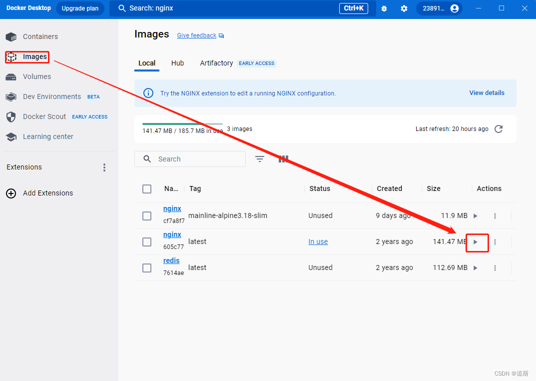Open the troubleshoot bug icon
The height and width of the screenshot is (381, 536).
(x=384, y=8)
